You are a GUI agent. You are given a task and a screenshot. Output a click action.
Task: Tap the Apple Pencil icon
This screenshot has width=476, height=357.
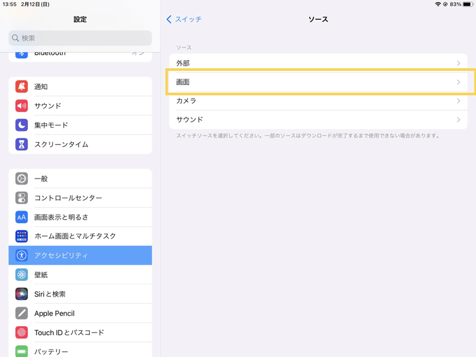[x=22, y=313]
